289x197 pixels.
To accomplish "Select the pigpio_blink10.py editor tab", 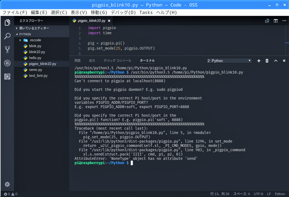I will click(91, 21).
